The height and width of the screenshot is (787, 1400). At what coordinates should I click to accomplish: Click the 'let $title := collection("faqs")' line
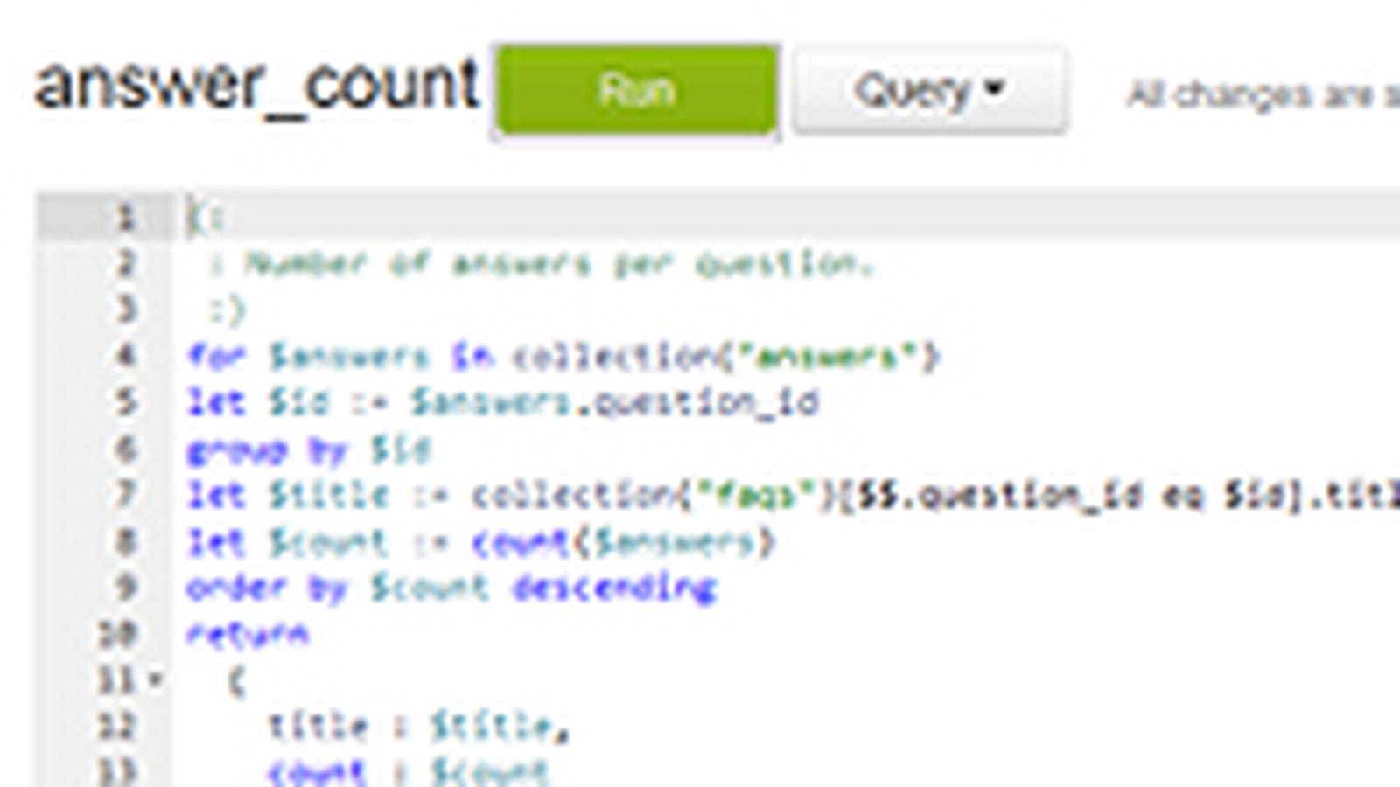[794, 496]
